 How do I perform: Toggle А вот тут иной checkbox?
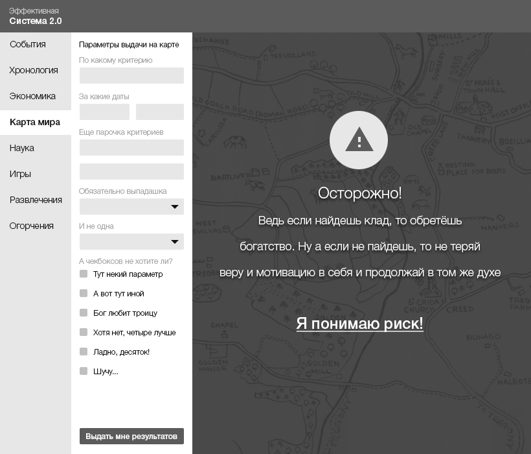84,293
